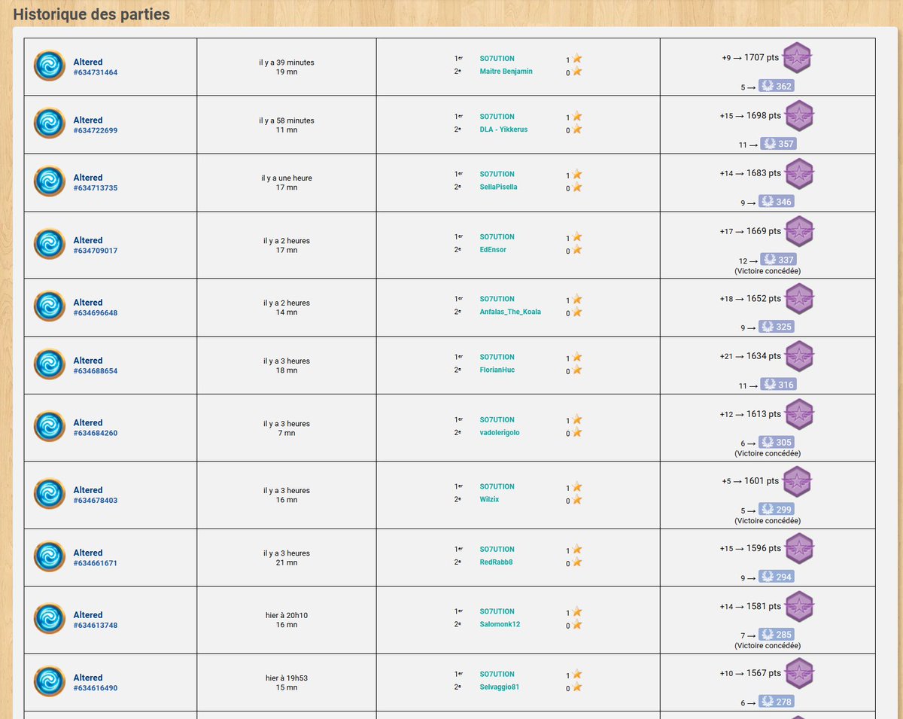
Task: Open the Altered game icon for table #634678403
Action: pos(50,495)
